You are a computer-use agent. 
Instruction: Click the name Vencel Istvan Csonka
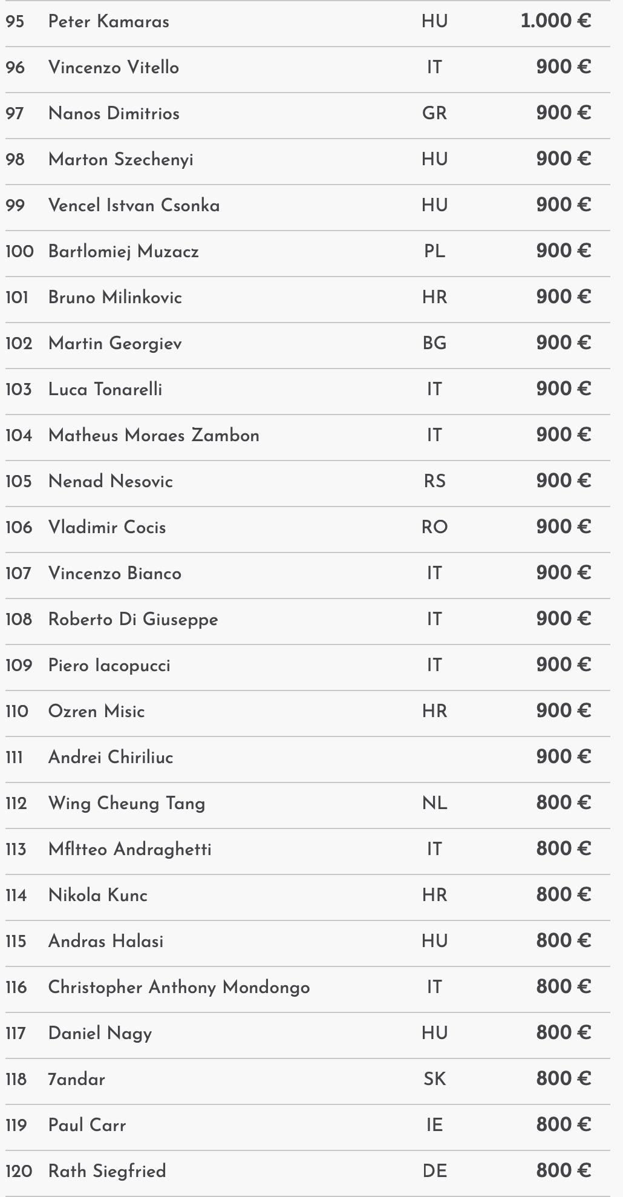click(134, 206)
